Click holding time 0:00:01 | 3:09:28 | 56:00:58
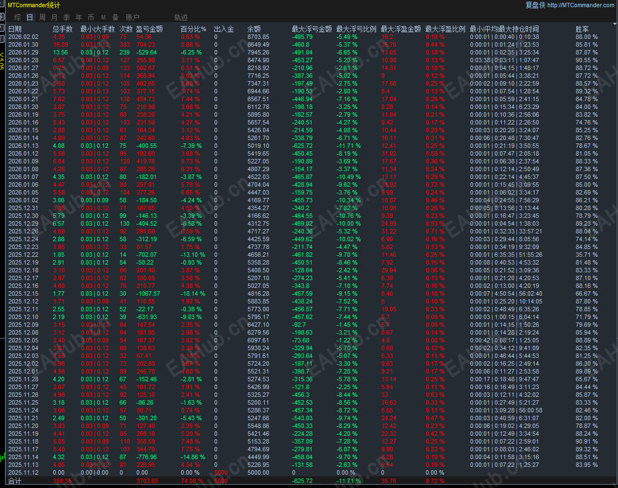This screenshot has height=488, width=618. coord(506,410)
